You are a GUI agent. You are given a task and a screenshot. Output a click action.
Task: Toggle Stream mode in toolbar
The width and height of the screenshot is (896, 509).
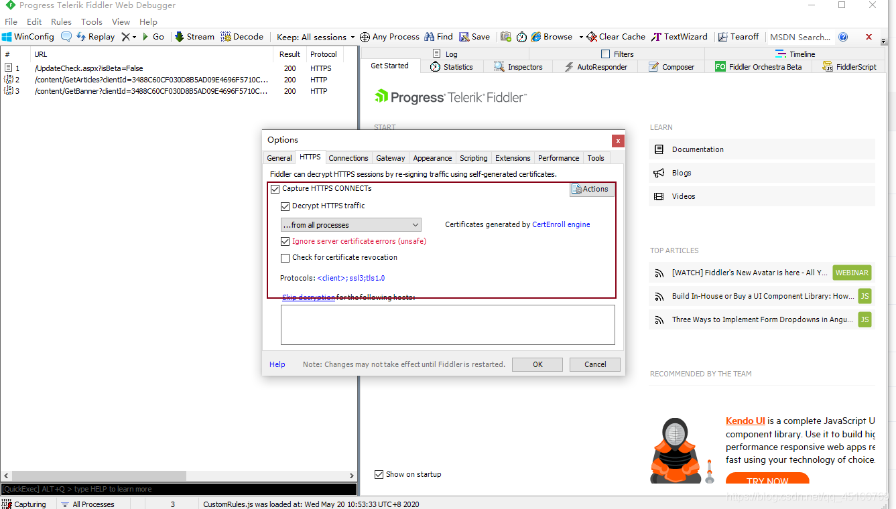tap(195, 37)
